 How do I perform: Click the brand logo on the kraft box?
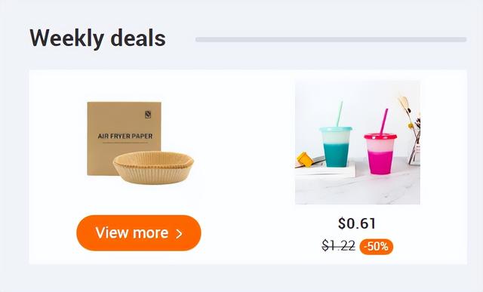[x=148, y=115]
